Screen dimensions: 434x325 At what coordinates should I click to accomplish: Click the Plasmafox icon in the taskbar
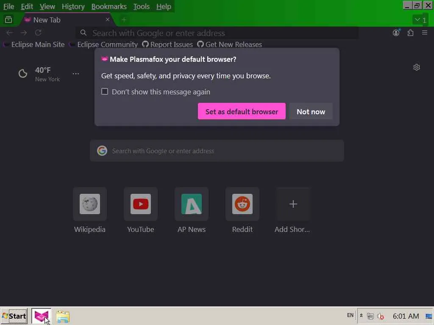41,316
